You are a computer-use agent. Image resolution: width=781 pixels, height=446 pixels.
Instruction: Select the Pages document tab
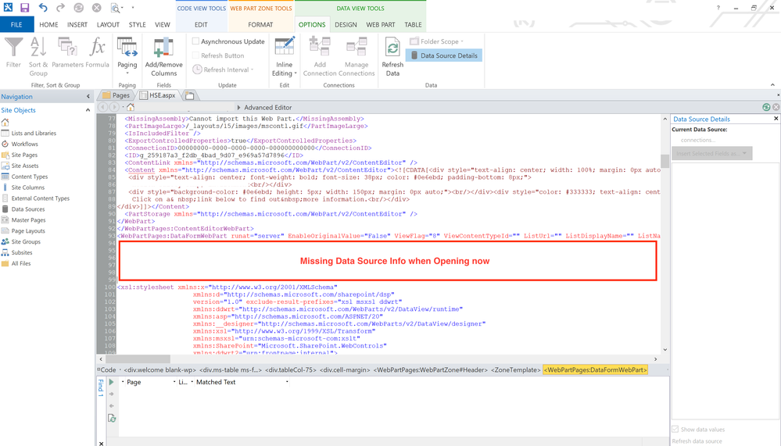click(116, 95)
